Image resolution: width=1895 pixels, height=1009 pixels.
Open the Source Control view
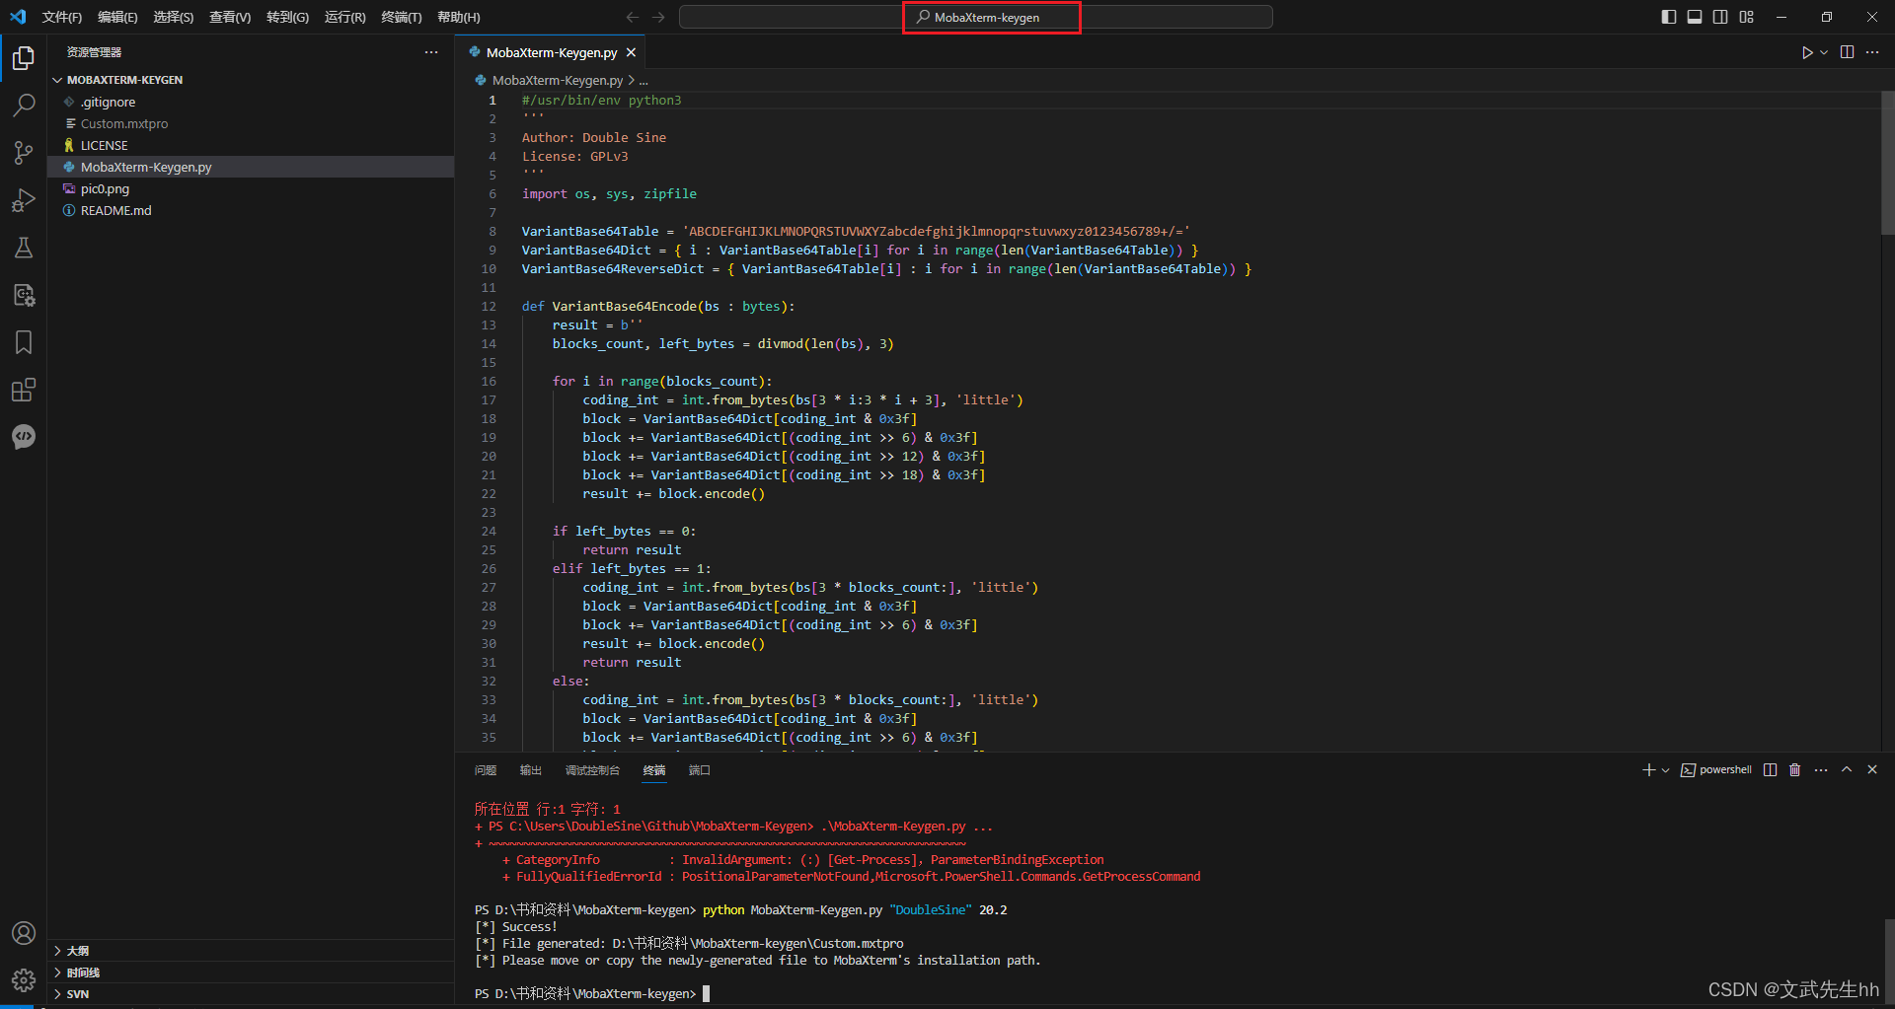tap(24, 153)
